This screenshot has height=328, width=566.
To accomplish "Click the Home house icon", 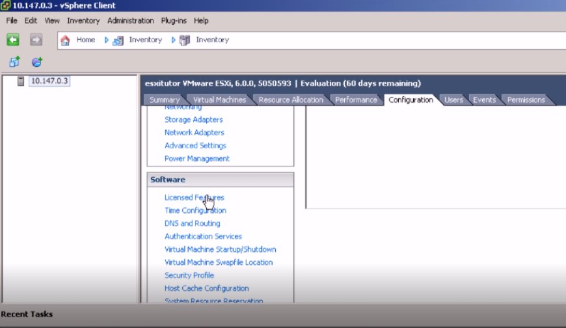I will pos(65,40).
